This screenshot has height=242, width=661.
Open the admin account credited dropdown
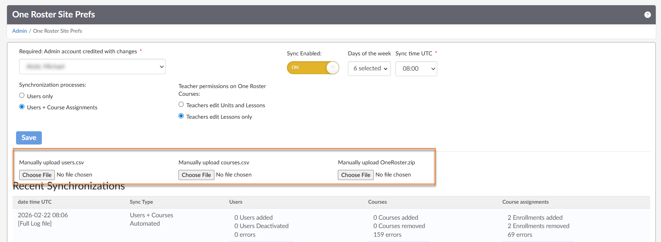point(92,67)
